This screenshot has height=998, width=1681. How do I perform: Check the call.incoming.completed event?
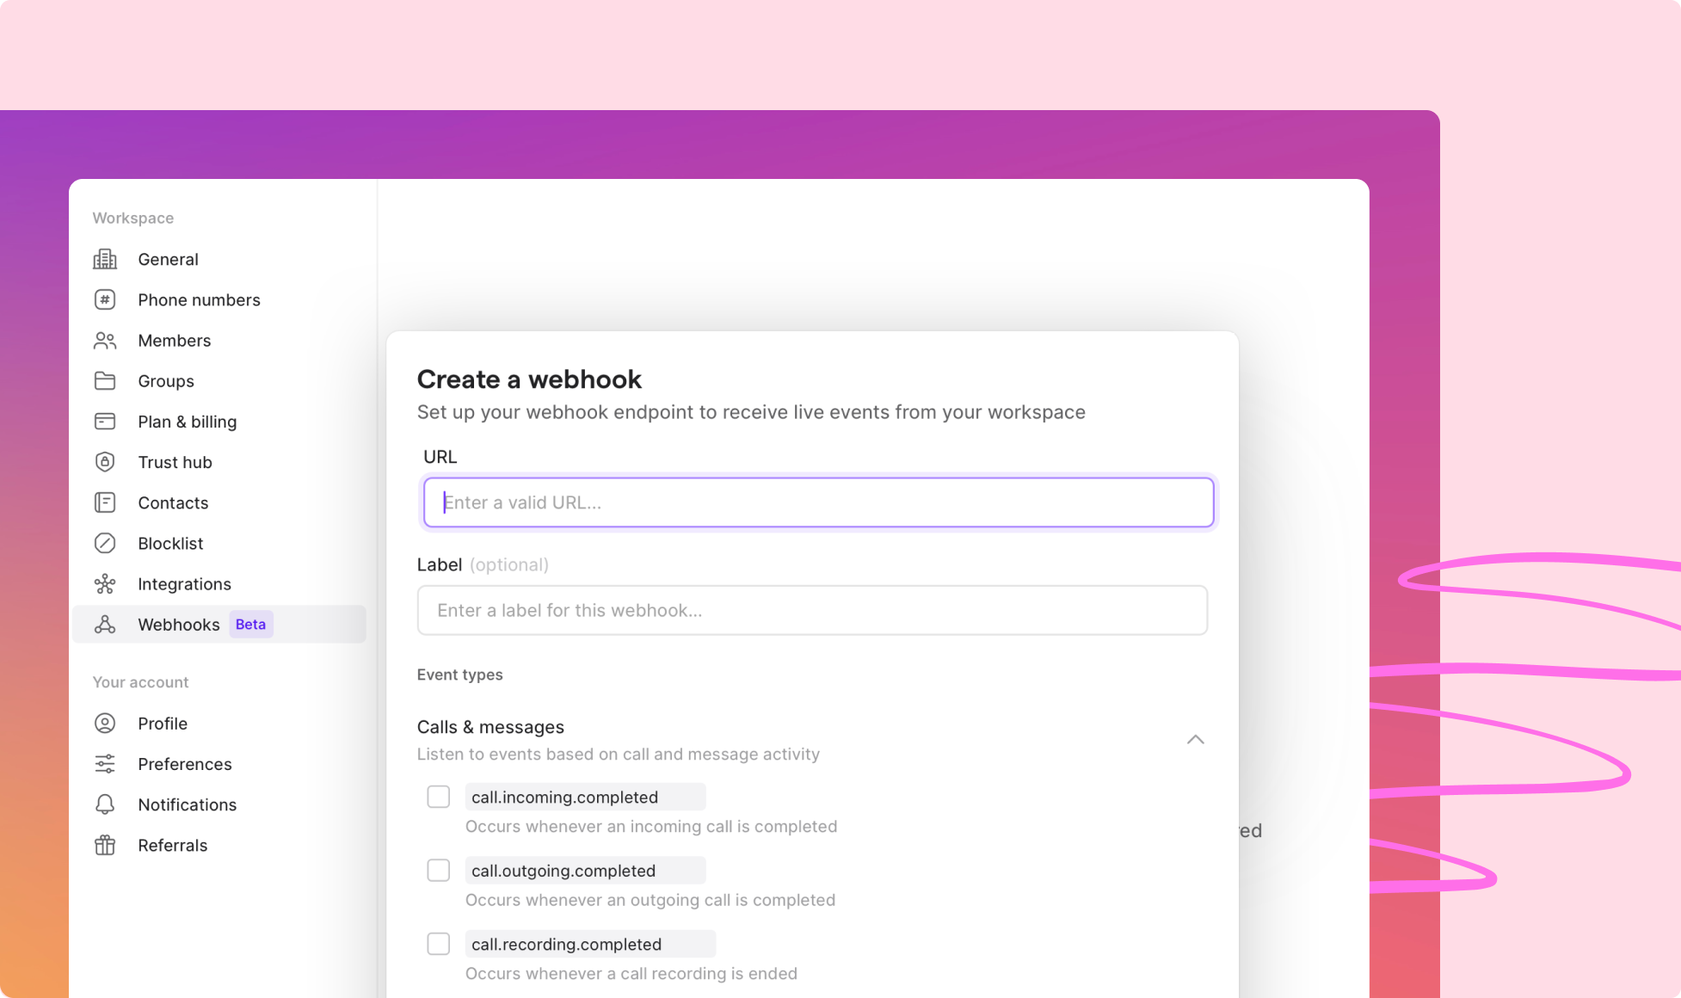pos(438,797)
